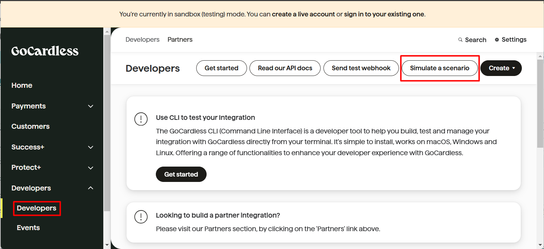Image resolution: width=544 pixels, height=249 pixels.
Task: Click the partner integration alert icon
Action: click(141, 217)
